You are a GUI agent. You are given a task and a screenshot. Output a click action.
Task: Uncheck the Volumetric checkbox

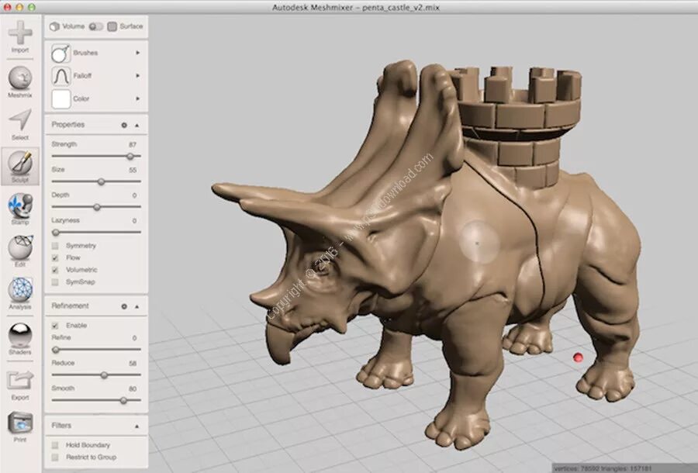[55, 270]
